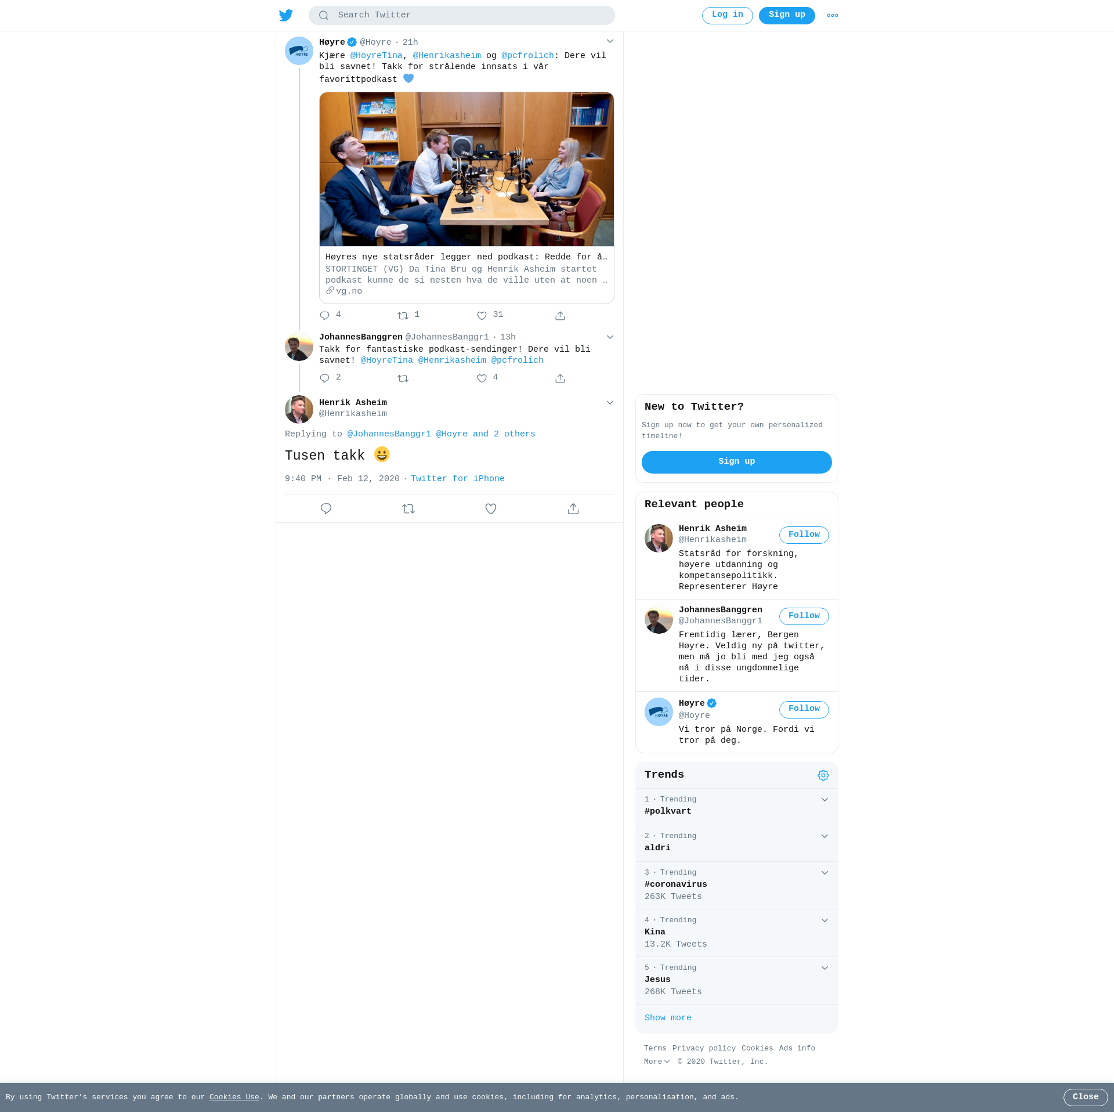The height and width of the screenshot is (1112, 1114).
Task: Open JohannesBanggren avatar in the thread
Action: [299, 346]
